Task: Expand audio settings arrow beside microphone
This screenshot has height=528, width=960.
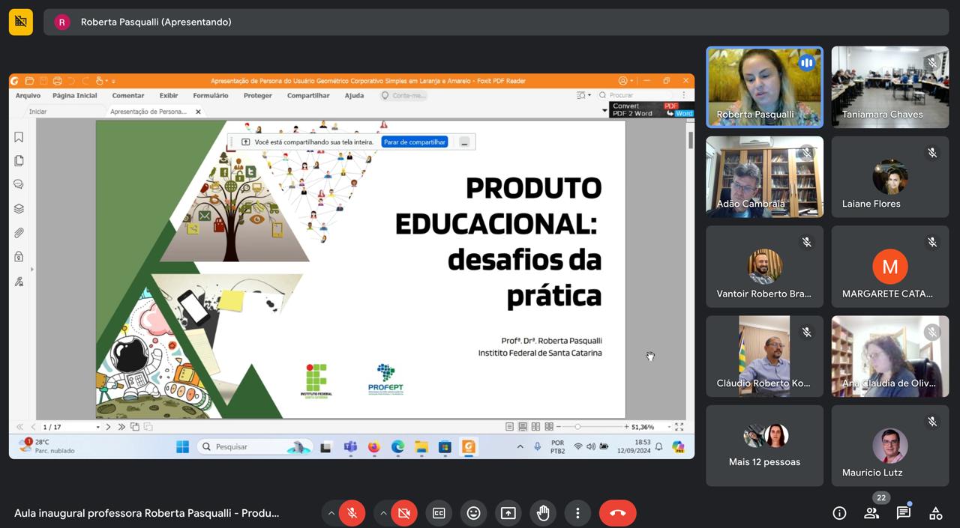Action: 331,513
